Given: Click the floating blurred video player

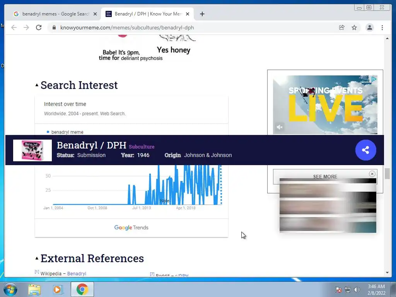Looking at the screenshot, I should pos(328,205).
